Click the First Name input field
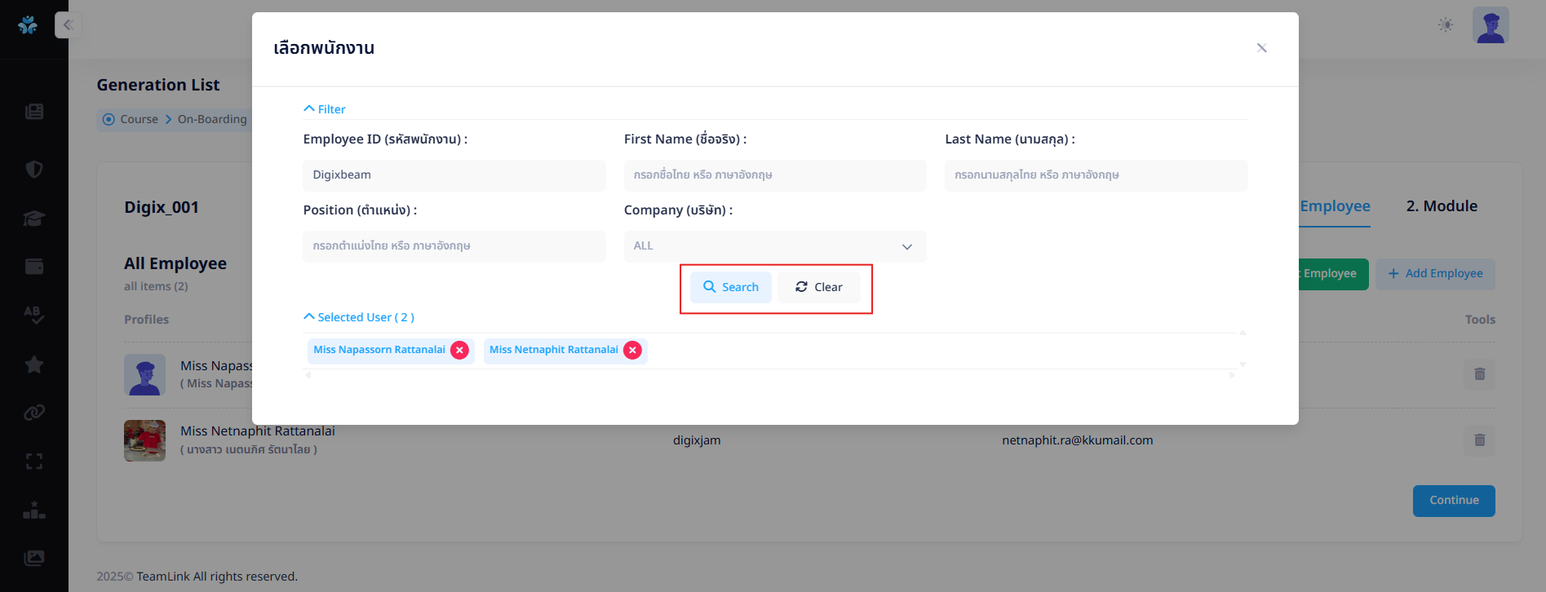Viewport: 1546px width, 592px height. (774, 175)
